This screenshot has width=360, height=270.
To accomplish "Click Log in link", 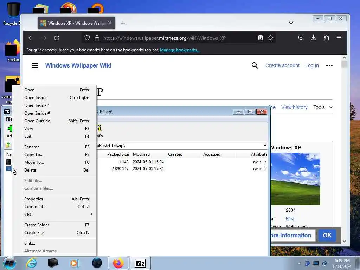I will [x=312, y=65].
